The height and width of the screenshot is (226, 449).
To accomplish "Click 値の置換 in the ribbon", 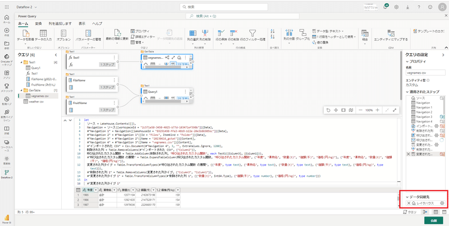I will pos(320,42).
